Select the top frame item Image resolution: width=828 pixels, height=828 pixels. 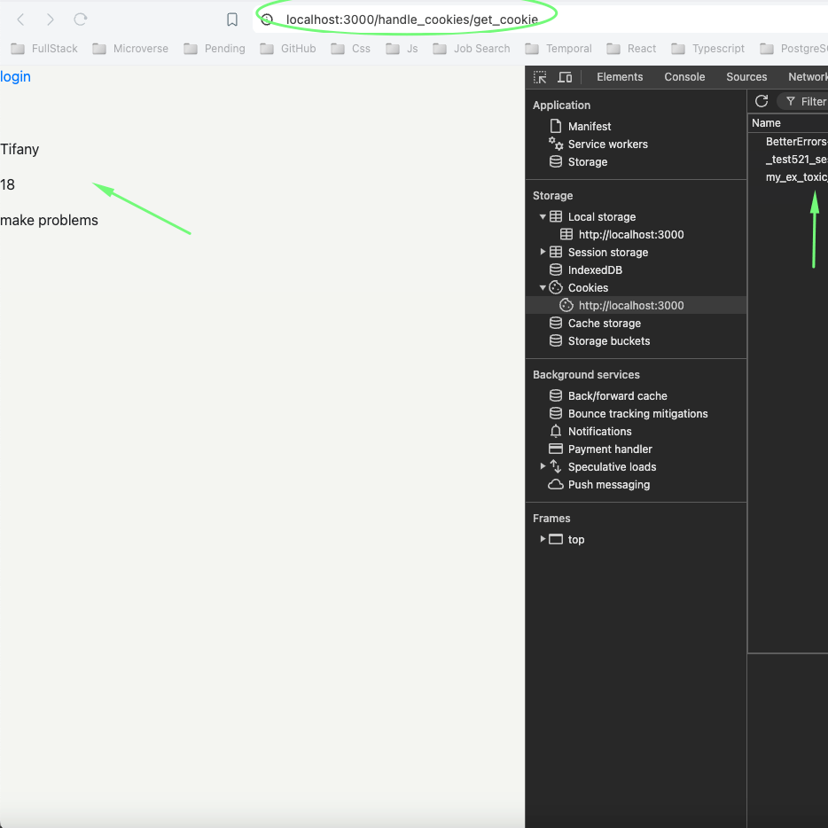[575, 540]
